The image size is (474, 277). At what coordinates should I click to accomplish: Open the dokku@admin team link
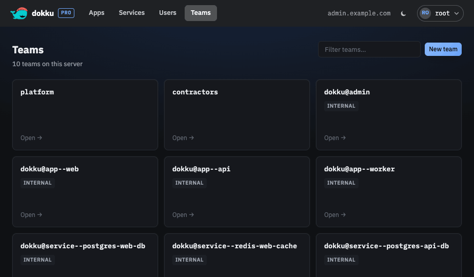pyautogui.click(x=334, y=138)
